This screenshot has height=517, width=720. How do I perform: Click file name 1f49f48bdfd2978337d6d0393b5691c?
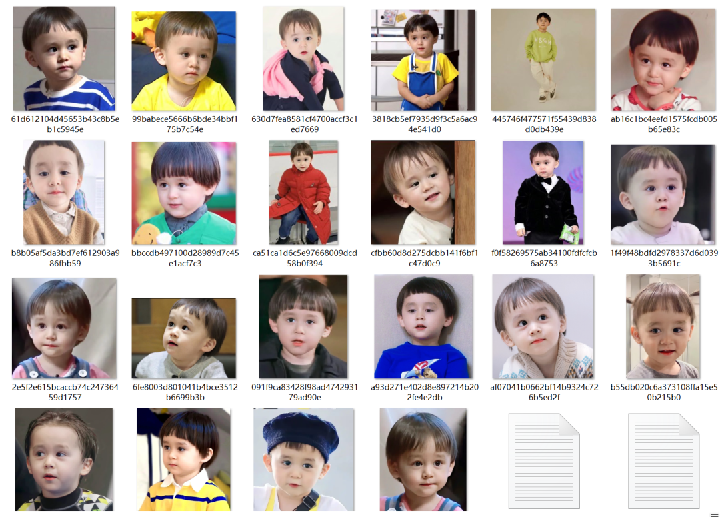pos(664,258)
